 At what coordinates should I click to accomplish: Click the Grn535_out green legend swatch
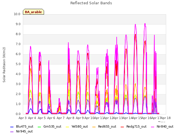point(39,127)
